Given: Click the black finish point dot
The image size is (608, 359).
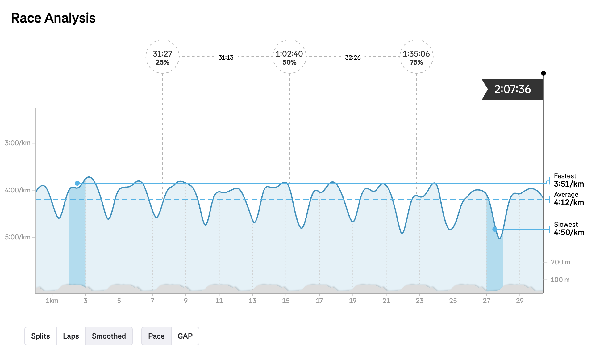Looking at the screenshot, I should click(543, 73).
